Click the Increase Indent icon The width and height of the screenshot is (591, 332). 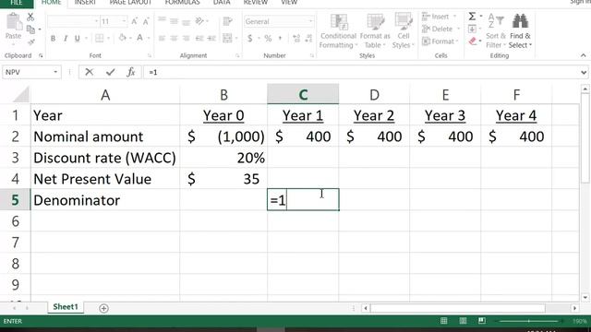coord(211,38)
